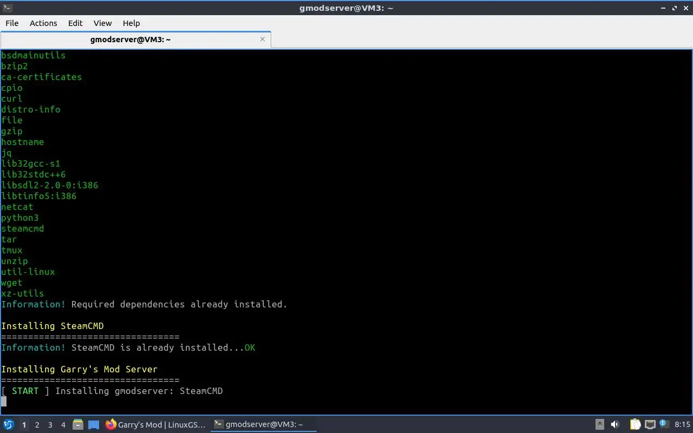Switch to Firefox Garry's Mod LinuxGSM window

(x=155, y=425)
